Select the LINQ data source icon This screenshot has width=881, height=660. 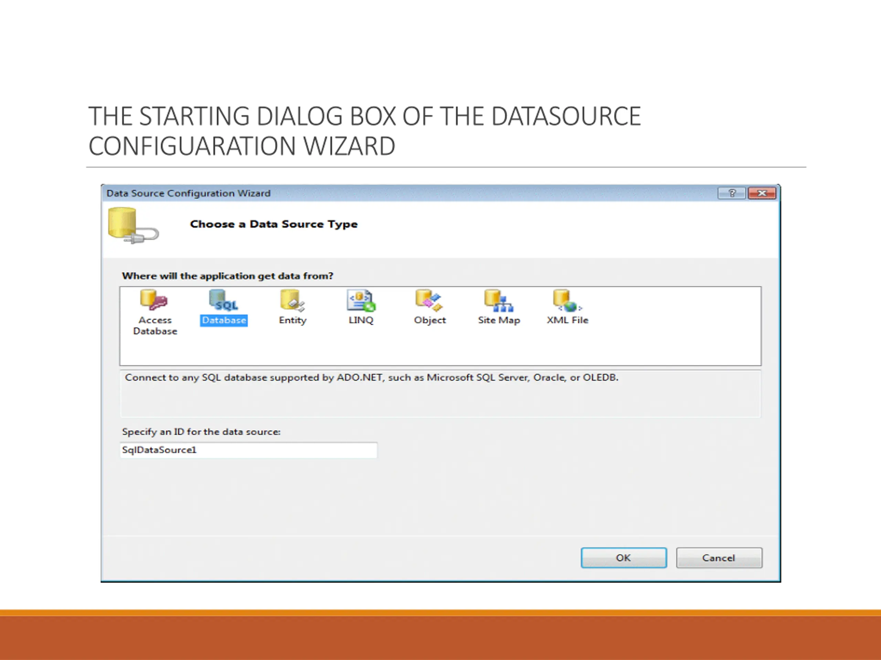[x=361, y=300]
